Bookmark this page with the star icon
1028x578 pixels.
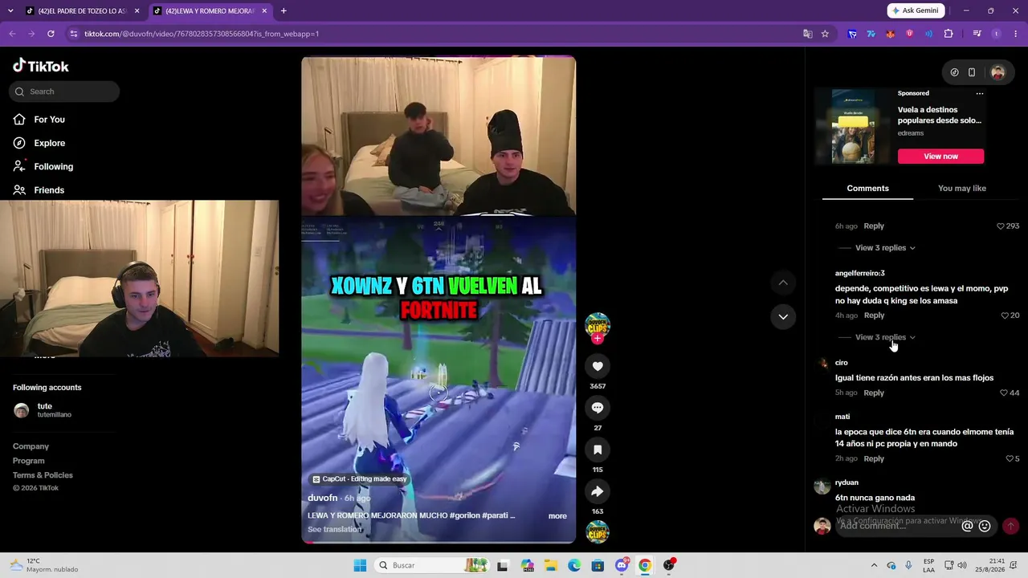(825, 34)
